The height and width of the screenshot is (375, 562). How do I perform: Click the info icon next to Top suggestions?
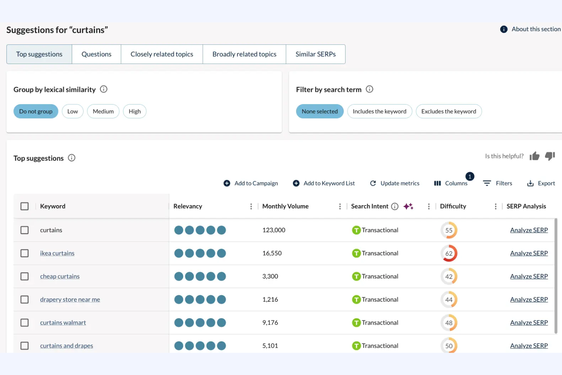click(x=71, y=158)
